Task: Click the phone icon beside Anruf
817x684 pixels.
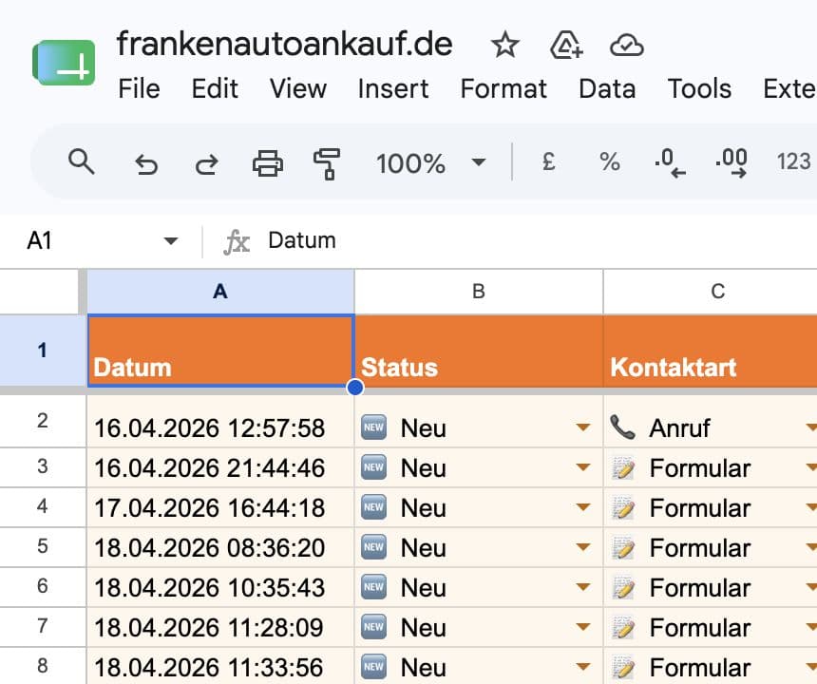Action: click(x=622, y=427)
